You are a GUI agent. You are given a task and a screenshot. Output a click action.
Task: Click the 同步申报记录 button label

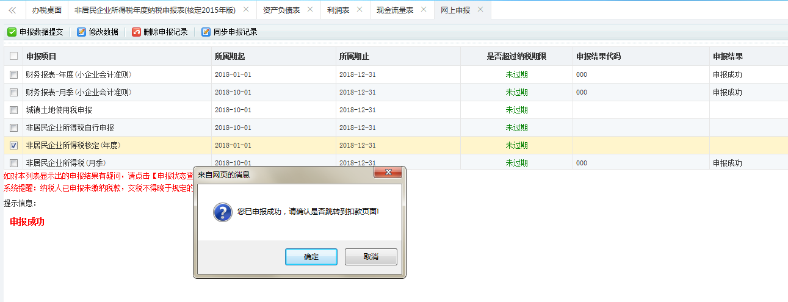[x=235, y=32]
